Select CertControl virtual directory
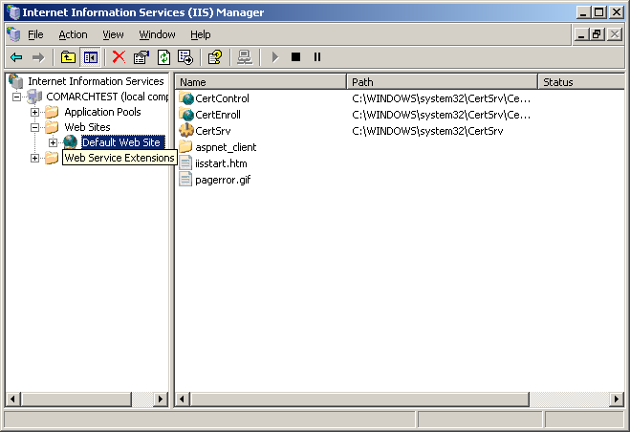This screenshot has height=432, width=630. tap(222, 98)
